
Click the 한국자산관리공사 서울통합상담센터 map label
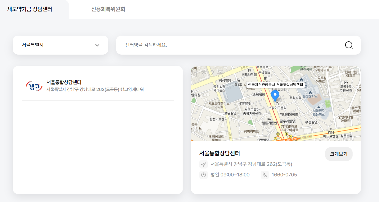[x=275, y=85]
